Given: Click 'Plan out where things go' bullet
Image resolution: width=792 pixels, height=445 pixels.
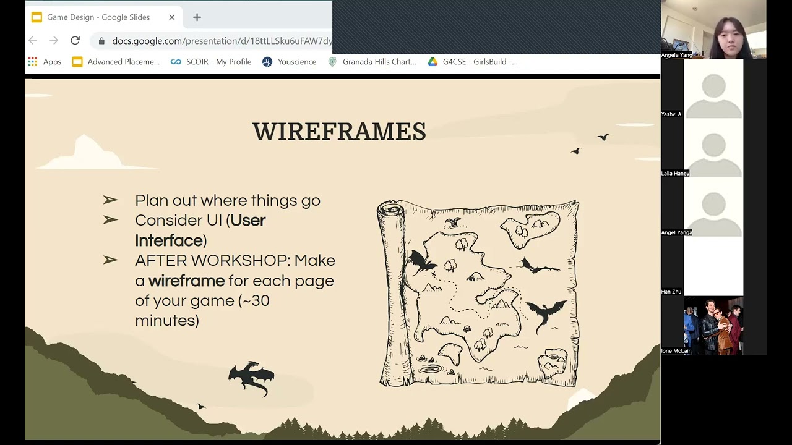Looking at the screenshot, I should (x=228, y=200).
